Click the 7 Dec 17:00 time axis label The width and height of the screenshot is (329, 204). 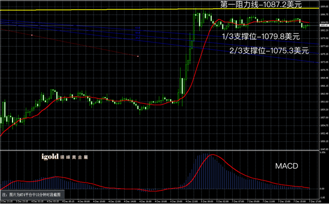point(315,201)
